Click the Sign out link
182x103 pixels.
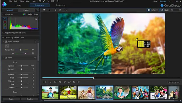[163, 1]
